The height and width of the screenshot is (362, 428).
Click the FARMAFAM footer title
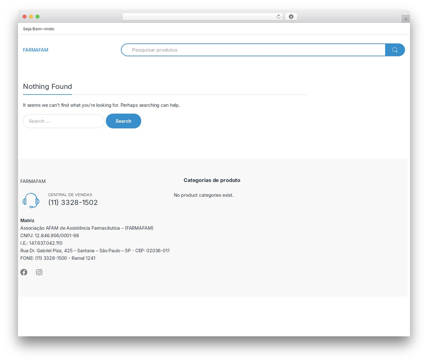33,181
